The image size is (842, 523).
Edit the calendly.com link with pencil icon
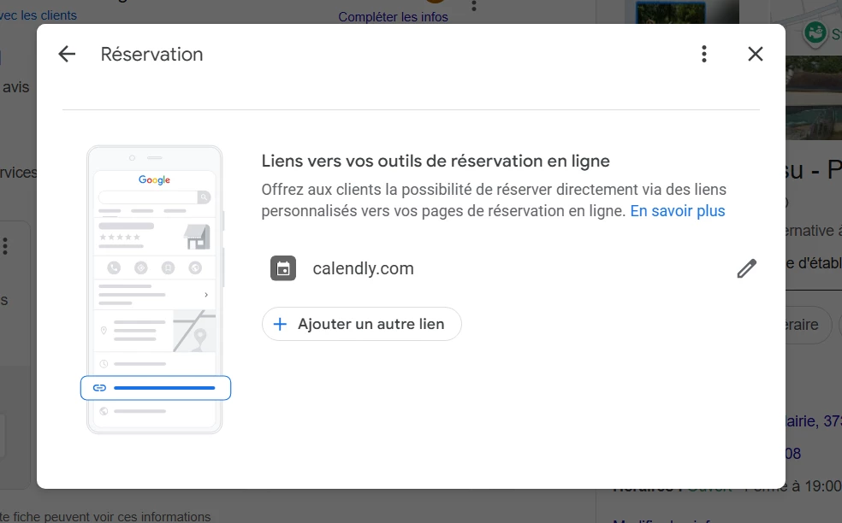(746, 268)
